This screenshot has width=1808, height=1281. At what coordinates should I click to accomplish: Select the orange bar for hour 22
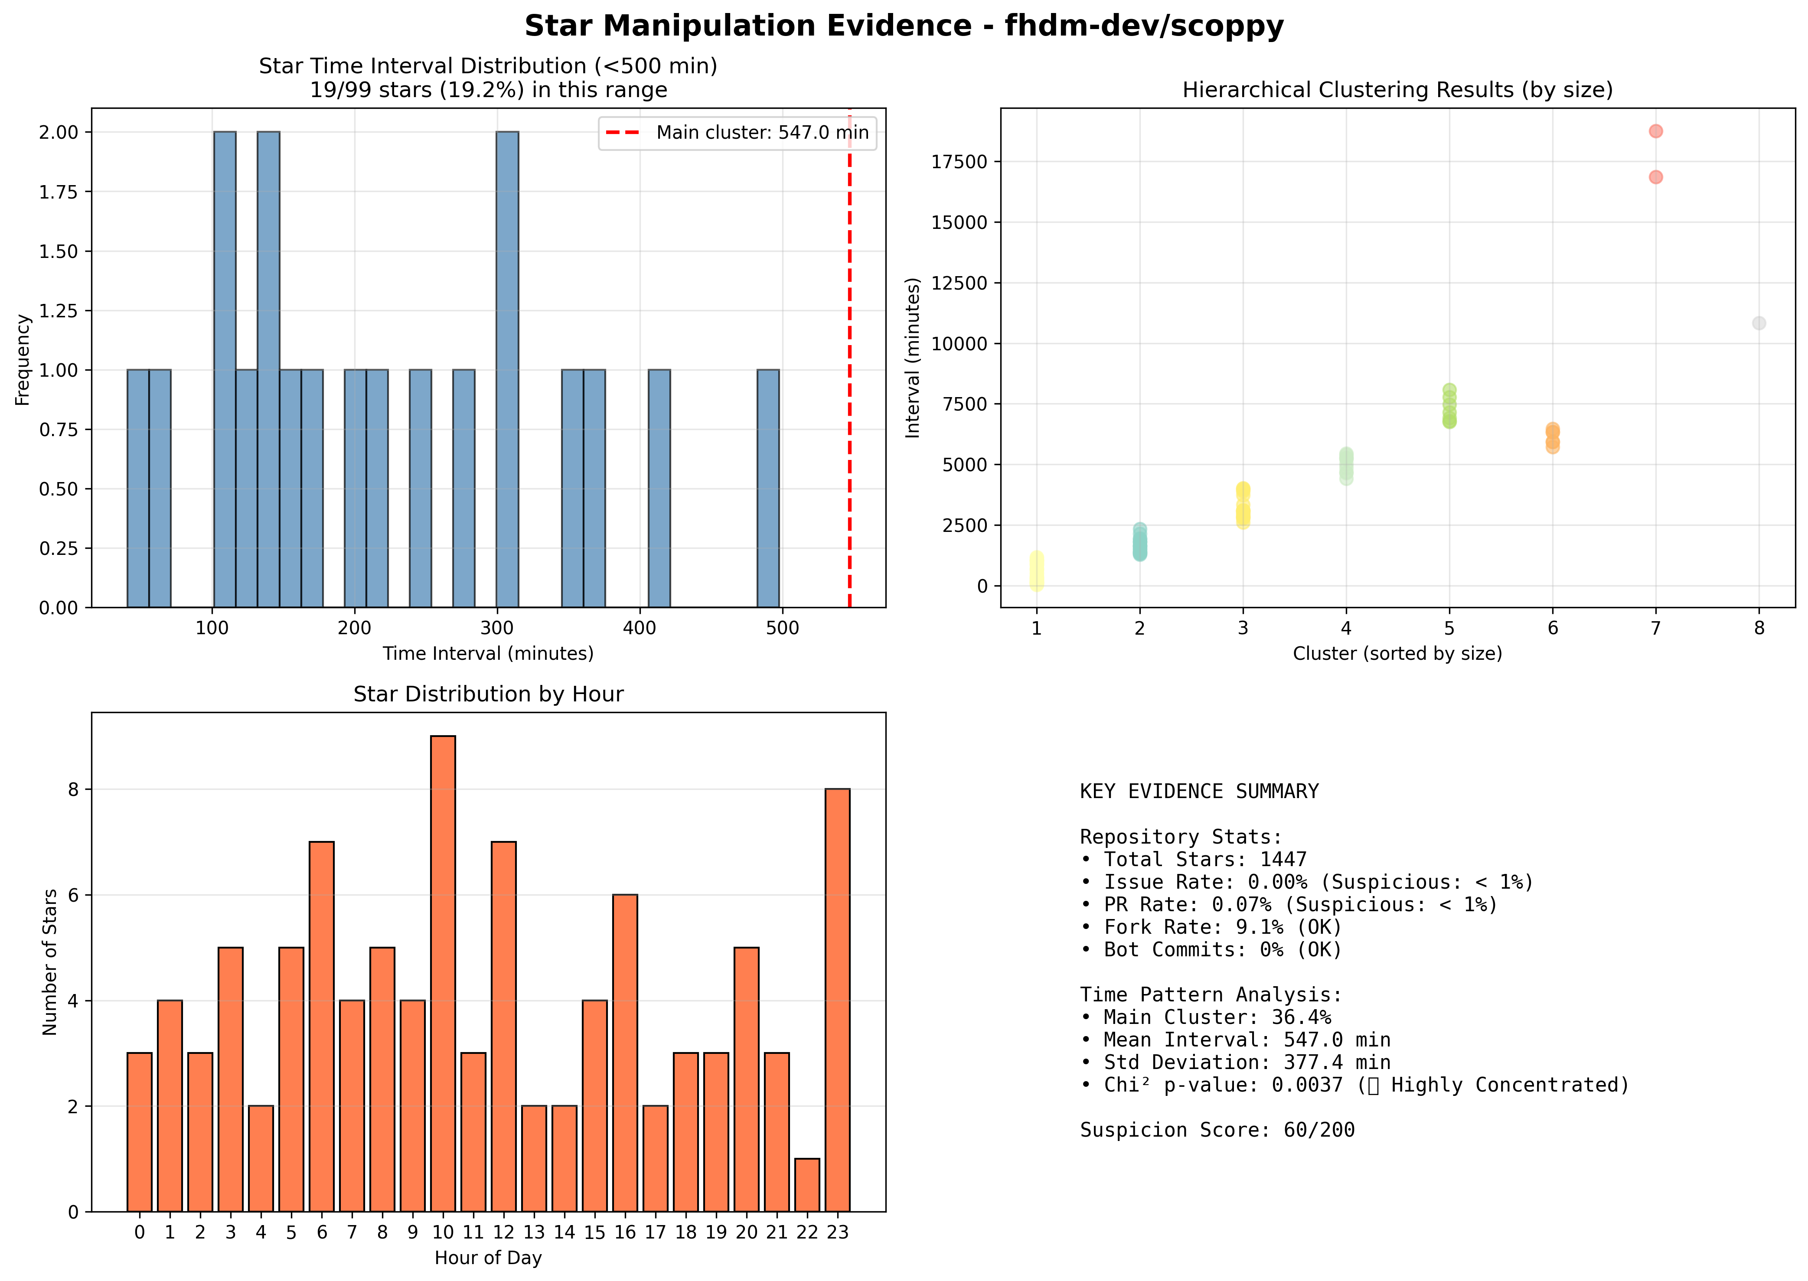[x=807, y=1185]
